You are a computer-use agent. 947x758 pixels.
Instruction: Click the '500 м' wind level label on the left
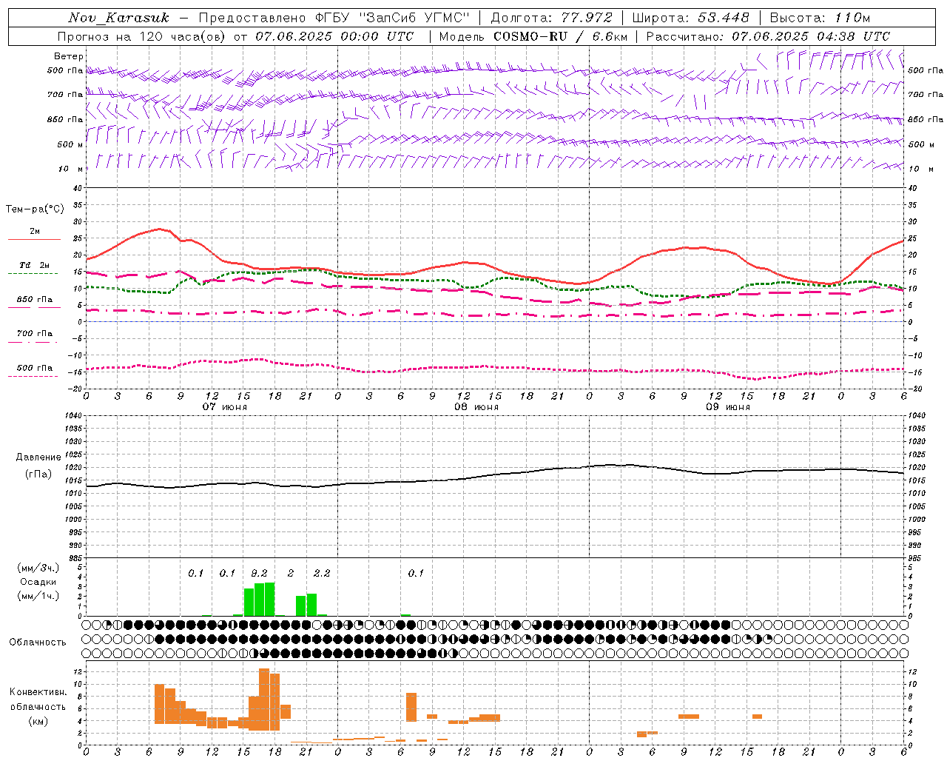click(x=70, y=144)
